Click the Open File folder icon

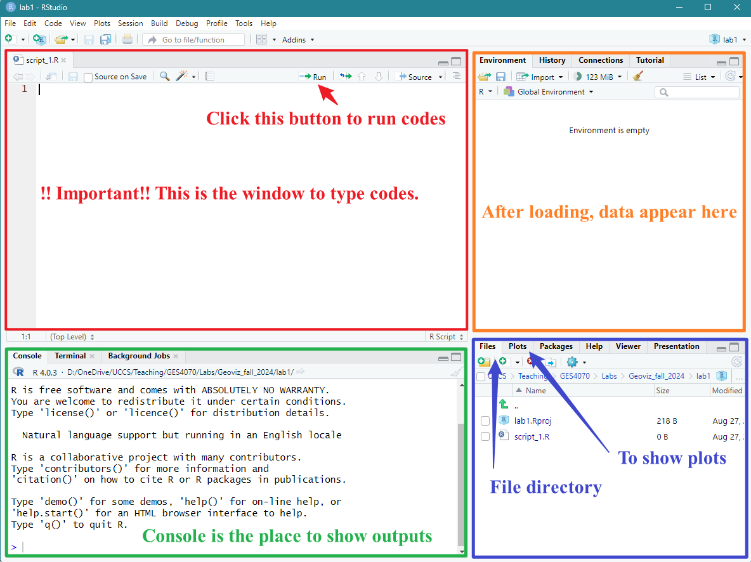tap(62, 39)
